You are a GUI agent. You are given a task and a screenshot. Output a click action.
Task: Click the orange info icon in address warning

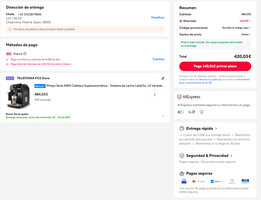point(10,29)
